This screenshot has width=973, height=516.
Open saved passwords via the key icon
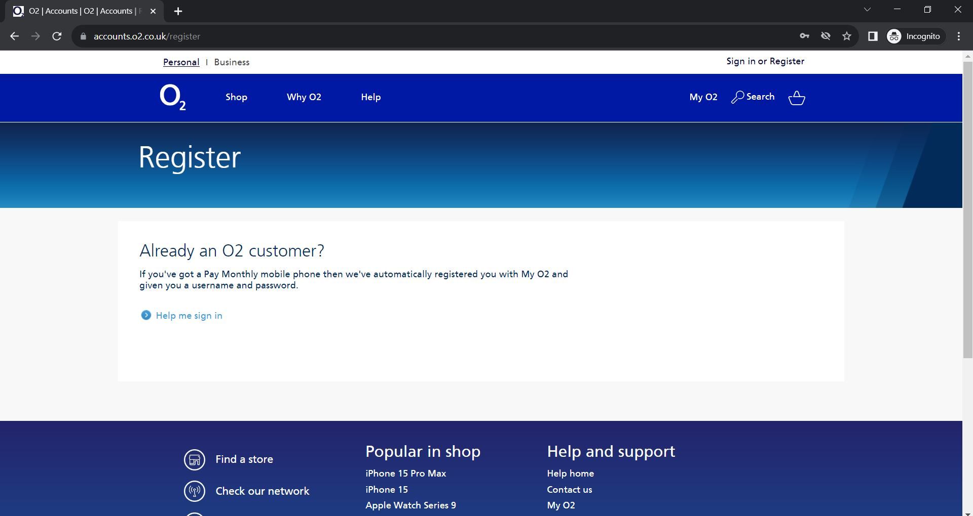click(x=805, y=36)
